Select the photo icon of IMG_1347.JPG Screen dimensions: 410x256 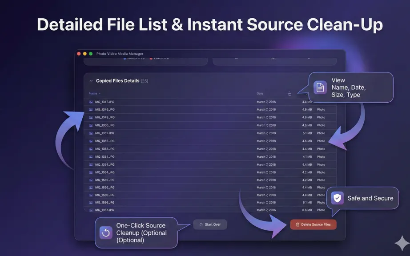[x=91, y=102]
